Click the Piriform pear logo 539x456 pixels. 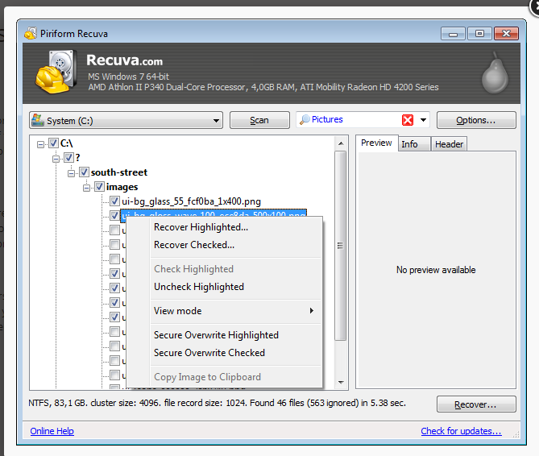[x=495, y=73]
